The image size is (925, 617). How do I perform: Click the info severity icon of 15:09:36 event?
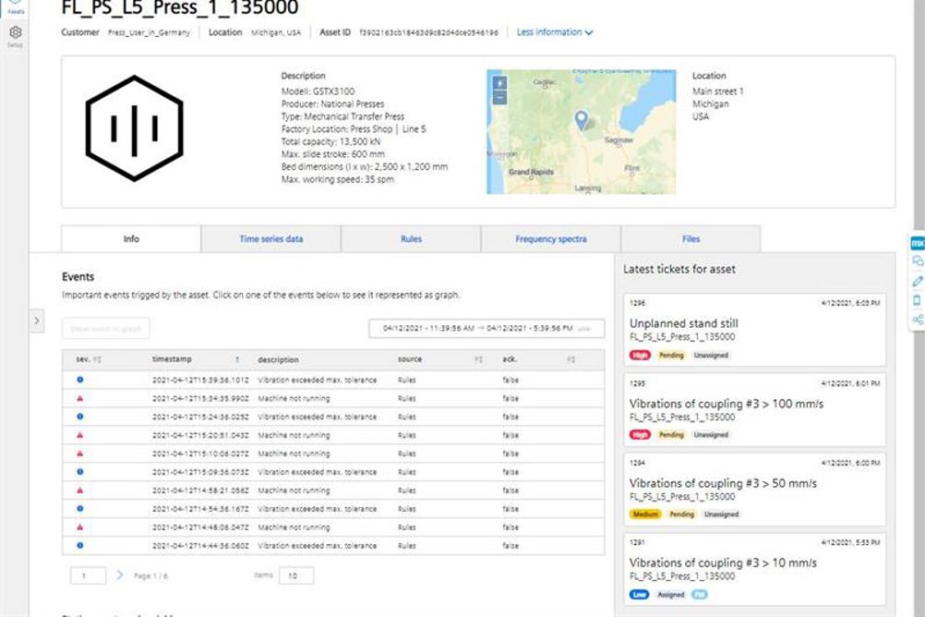click(80, 472)
